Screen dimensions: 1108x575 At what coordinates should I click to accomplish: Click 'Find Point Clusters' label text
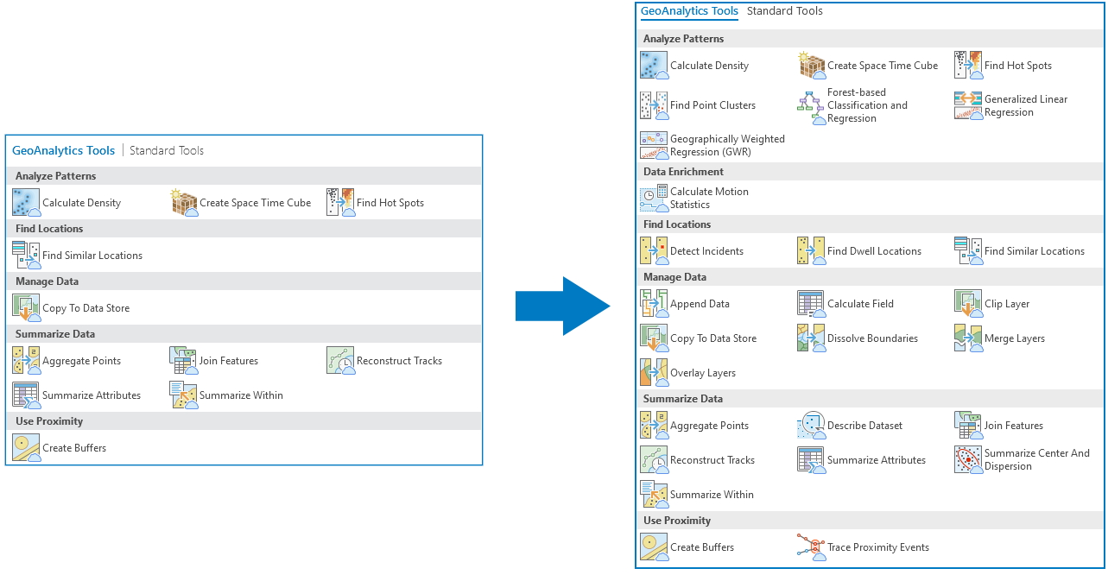(712, 105)
